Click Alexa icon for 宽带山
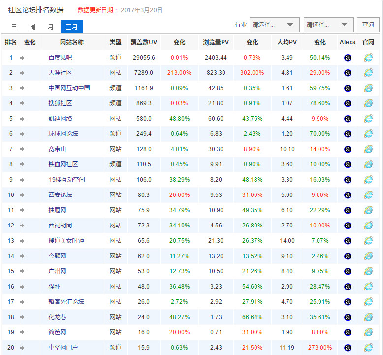The height and width of the screenshot is (355, 383). [x=348, y=149]
